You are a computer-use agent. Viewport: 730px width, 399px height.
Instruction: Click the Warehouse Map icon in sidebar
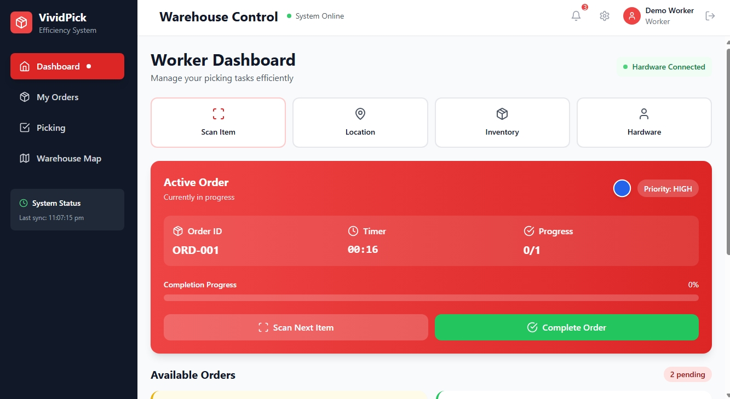point(25,158)
